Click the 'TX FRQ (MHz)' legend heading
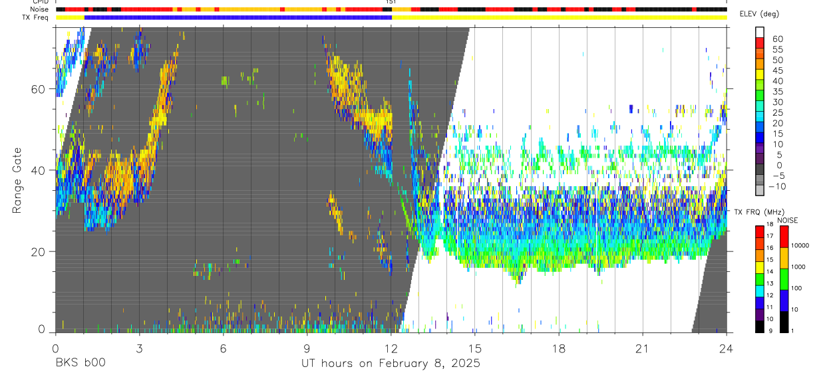This screenshot has height=377, width=817. [x=758, y=212]
